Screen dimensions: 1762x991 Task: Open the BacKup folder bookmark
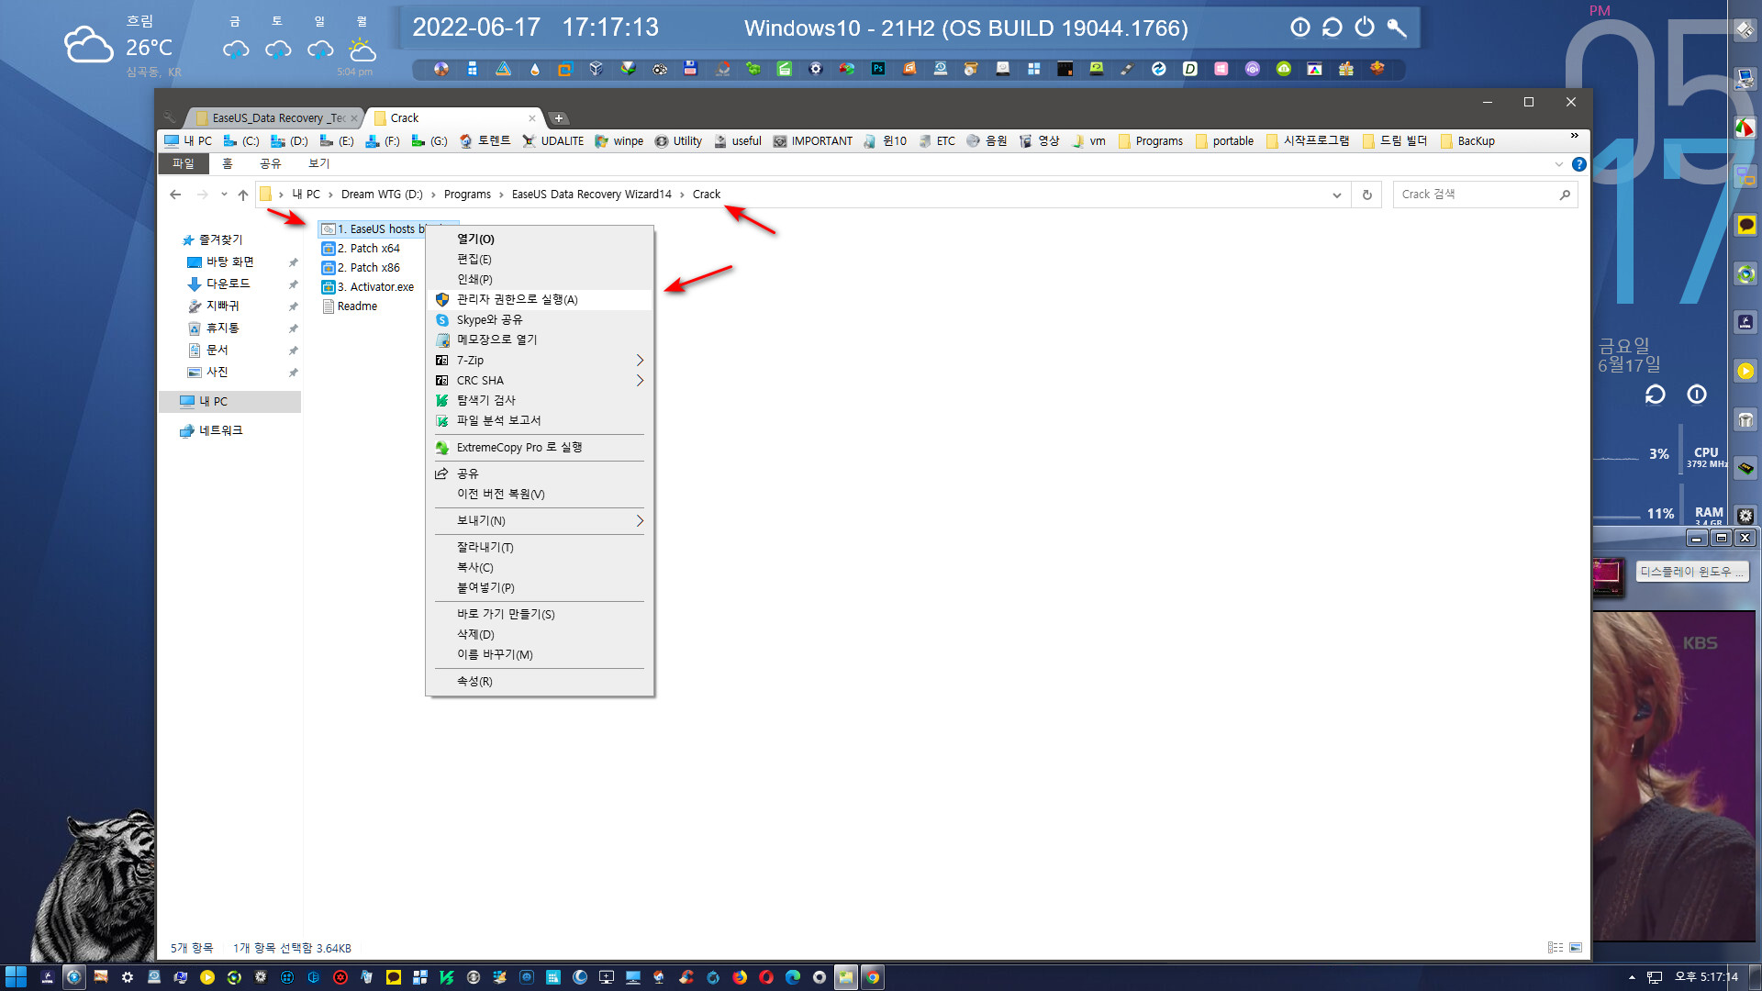pos(1467,141)
